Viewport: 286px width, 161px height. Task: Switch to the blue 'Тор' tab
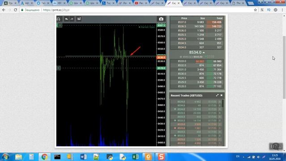click(x=108, y=3)
